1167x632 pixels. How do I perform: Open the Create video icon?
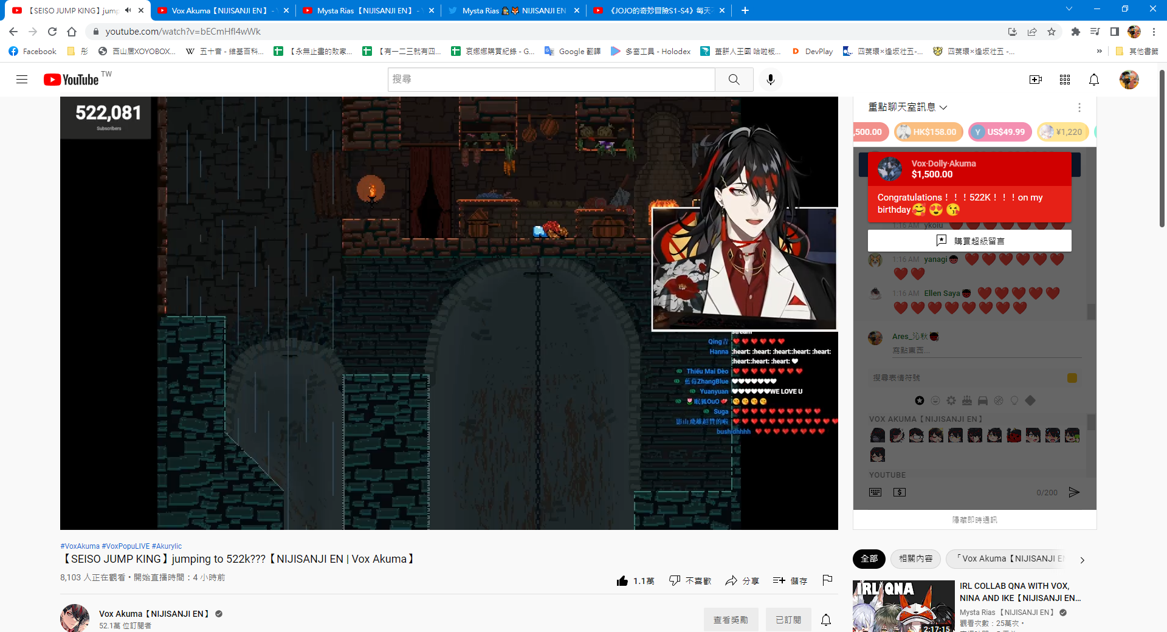tap(1036, 80)
